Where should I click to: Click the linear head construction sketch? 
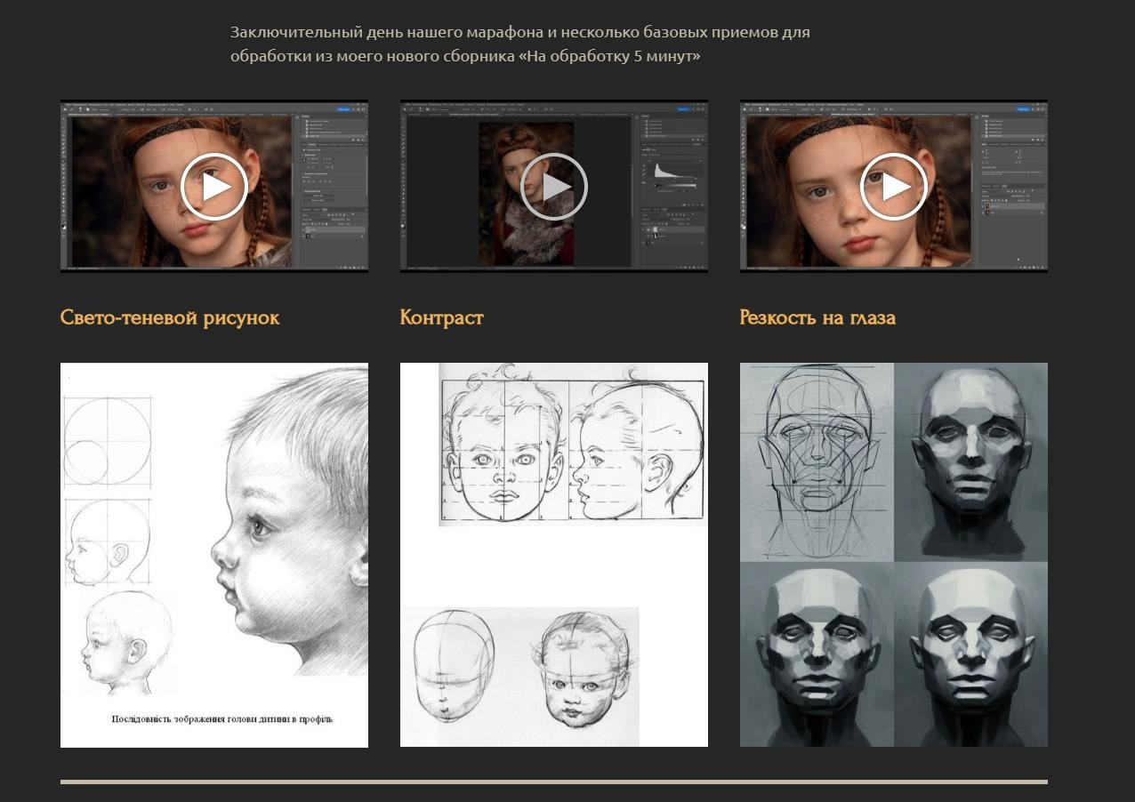[817, 461]
